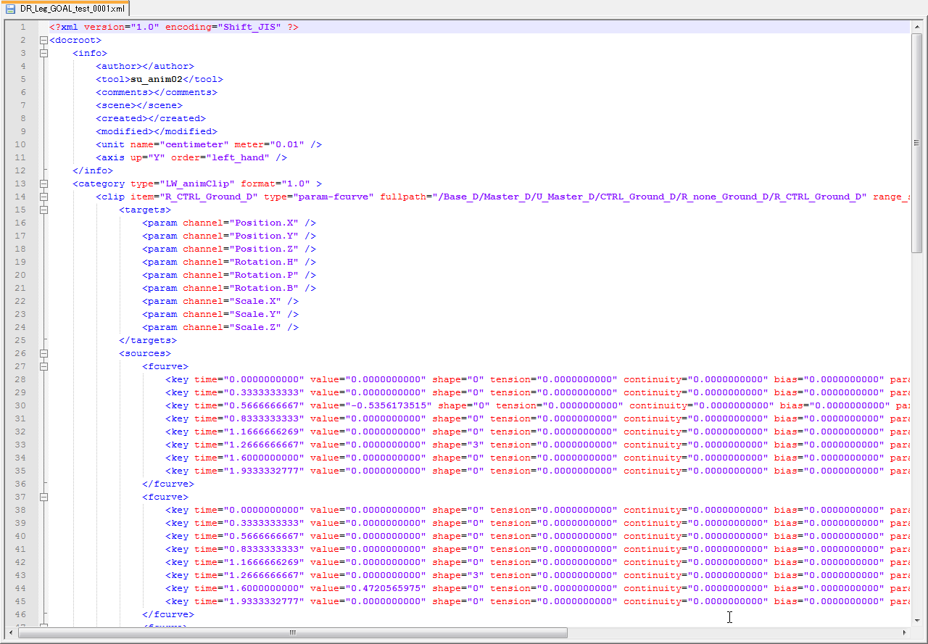Screen dimensions: 928x644
Task: Click line number 13 in the margin
Action: [x=20, y=183]
